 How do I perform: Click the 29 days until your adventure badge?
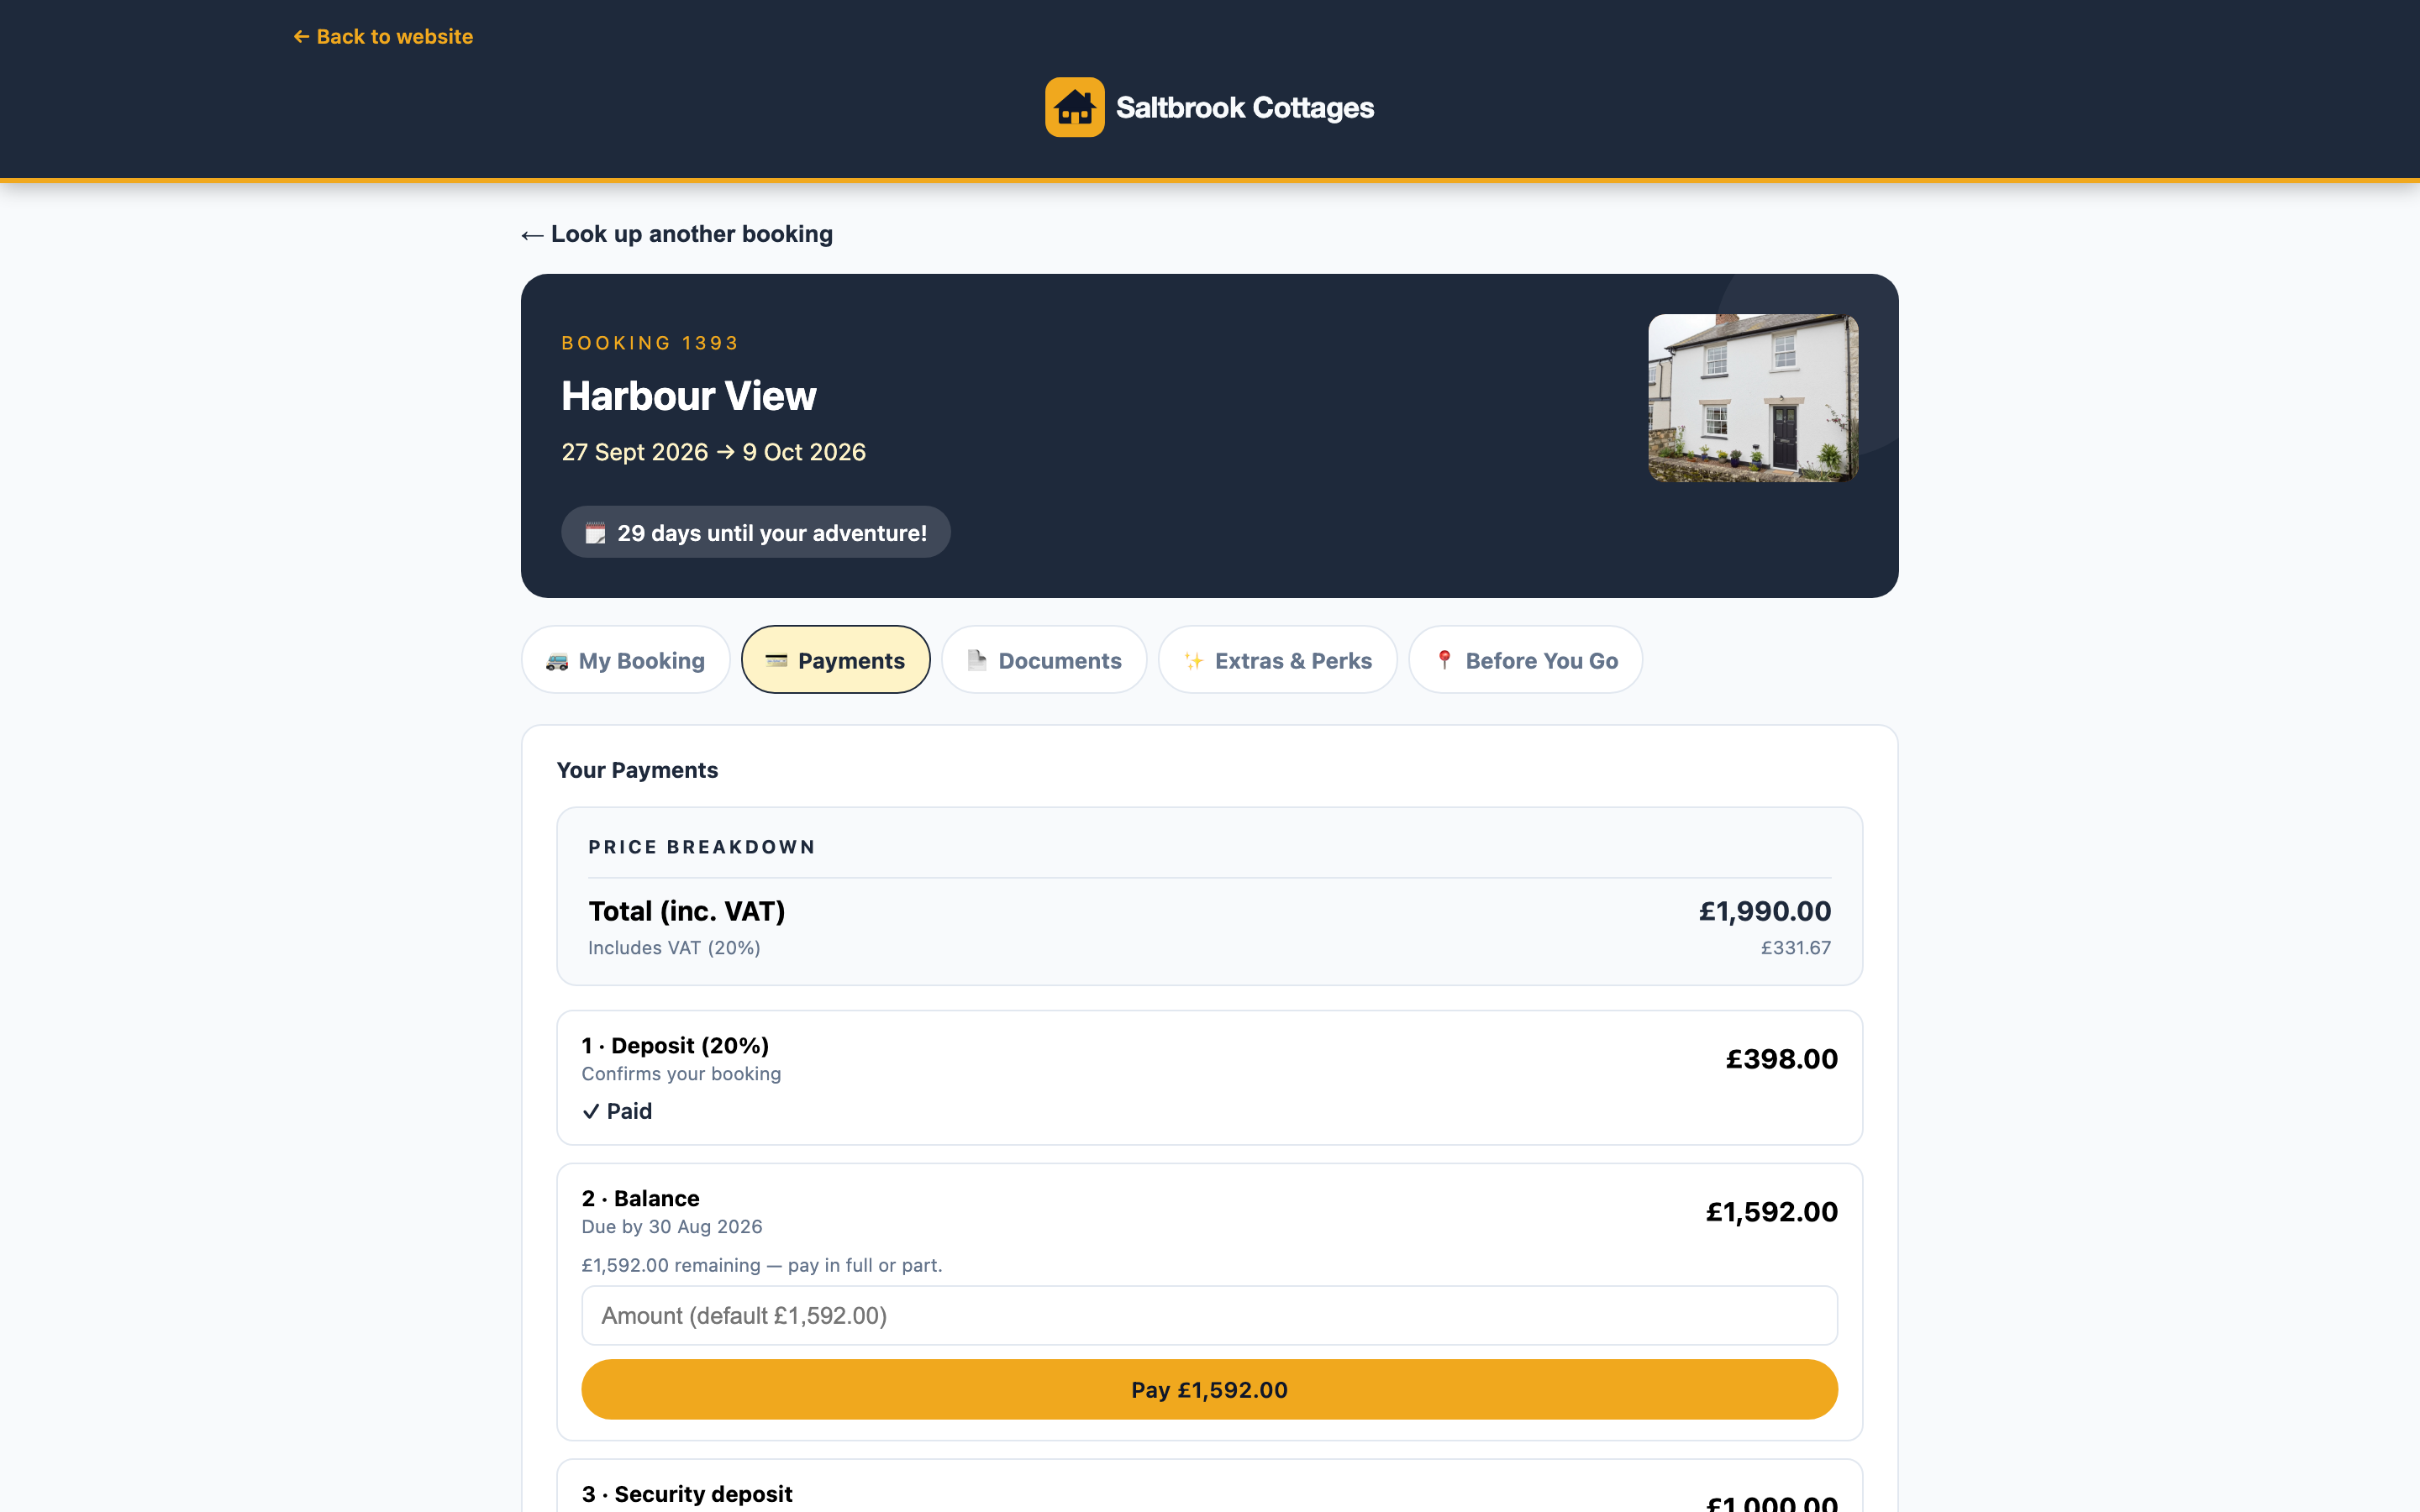tap(756, 532)
